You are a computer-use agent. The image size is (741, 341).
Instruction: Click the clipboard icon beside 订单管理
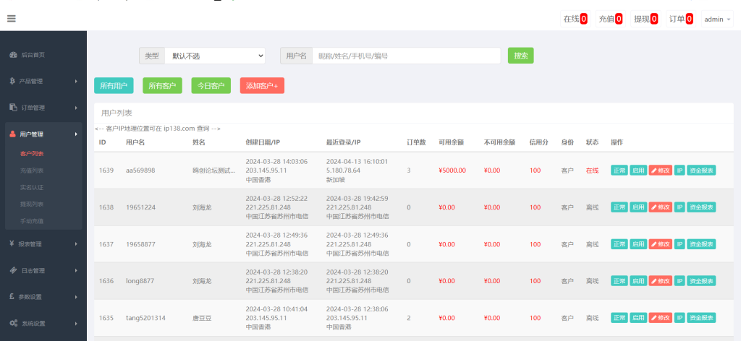point(13,108)
